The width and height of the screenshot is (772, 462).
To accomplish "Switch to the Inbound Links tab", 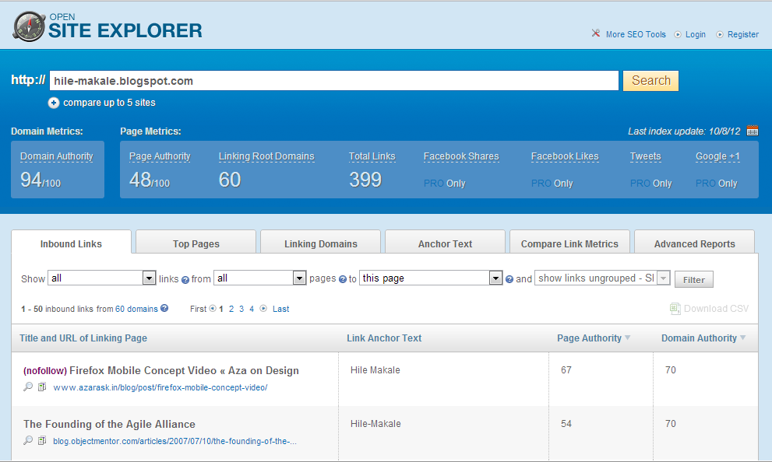I will pos(71,243).
